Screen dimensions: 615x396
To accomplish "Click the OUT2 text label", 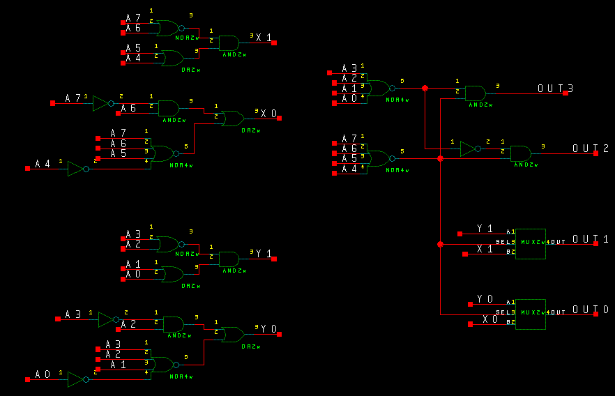I will [591, 148].
